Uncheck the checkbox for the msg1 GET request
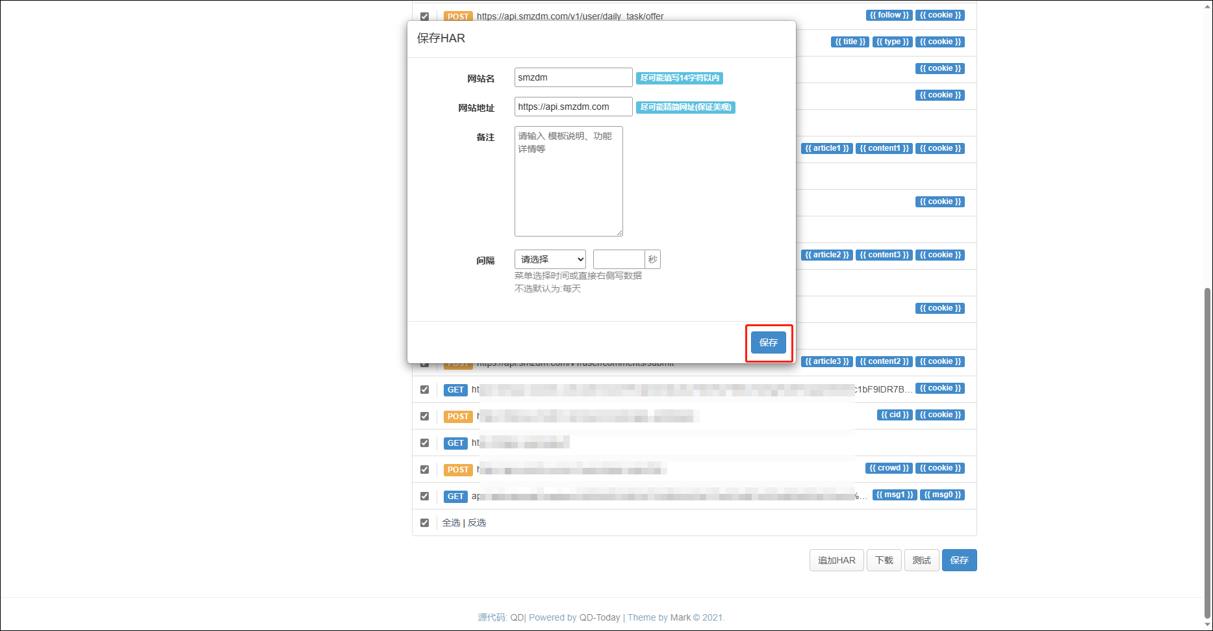1213x631 pixels. pos(424,496)
